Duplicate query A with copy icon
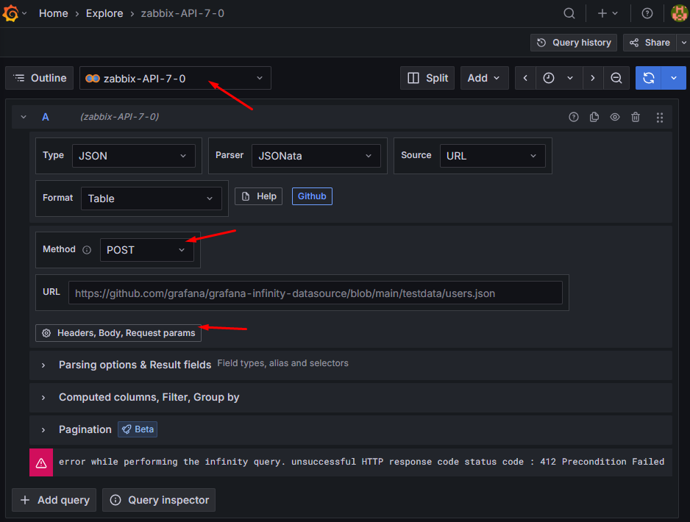The height and width of the screenshot is (522, 690). click(594, 117)
